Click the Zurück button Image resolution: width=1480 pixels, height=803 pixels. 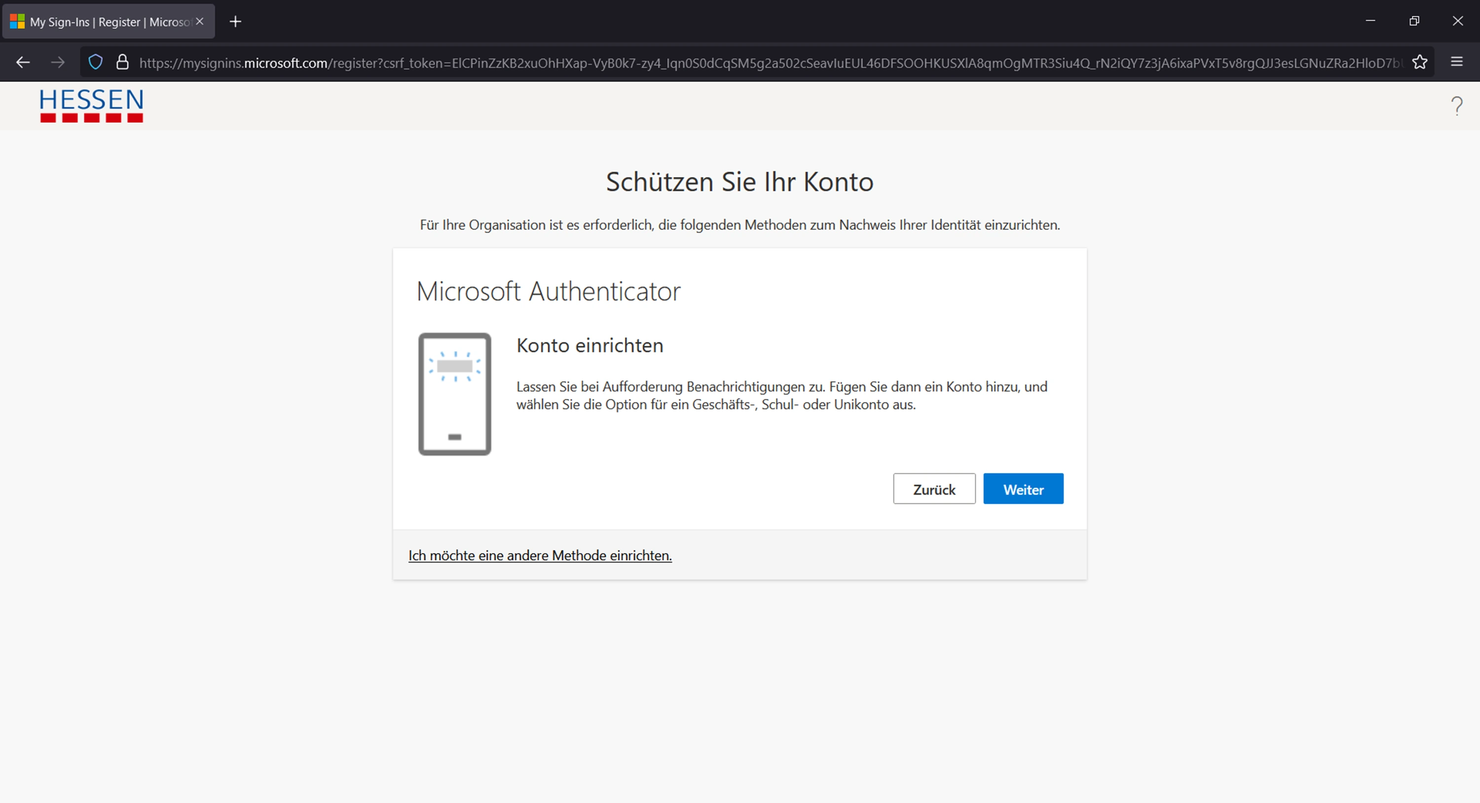coord(934,489)
